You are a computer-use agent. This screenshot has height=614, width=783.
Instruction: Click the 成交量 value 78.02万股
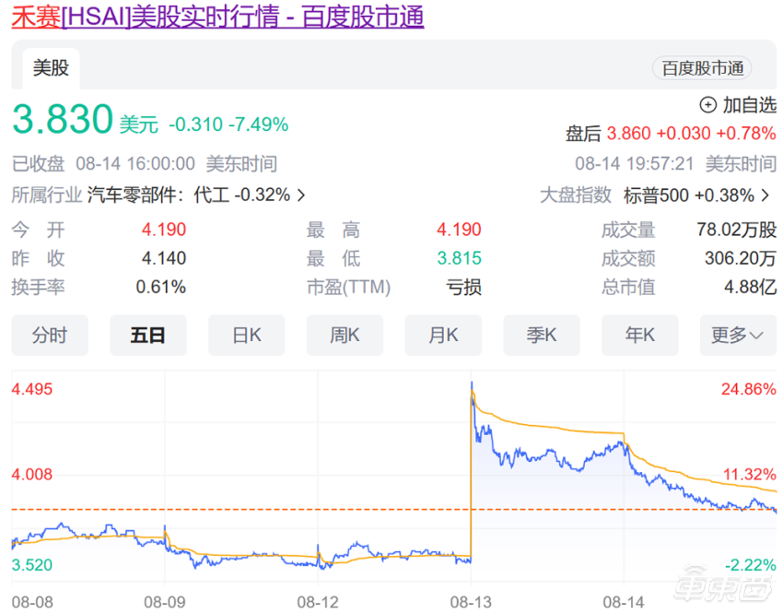737,230
